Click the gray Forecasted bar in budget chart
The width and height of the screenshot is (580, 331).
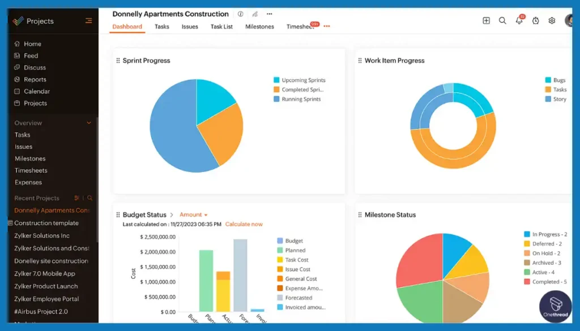point(240,275)
